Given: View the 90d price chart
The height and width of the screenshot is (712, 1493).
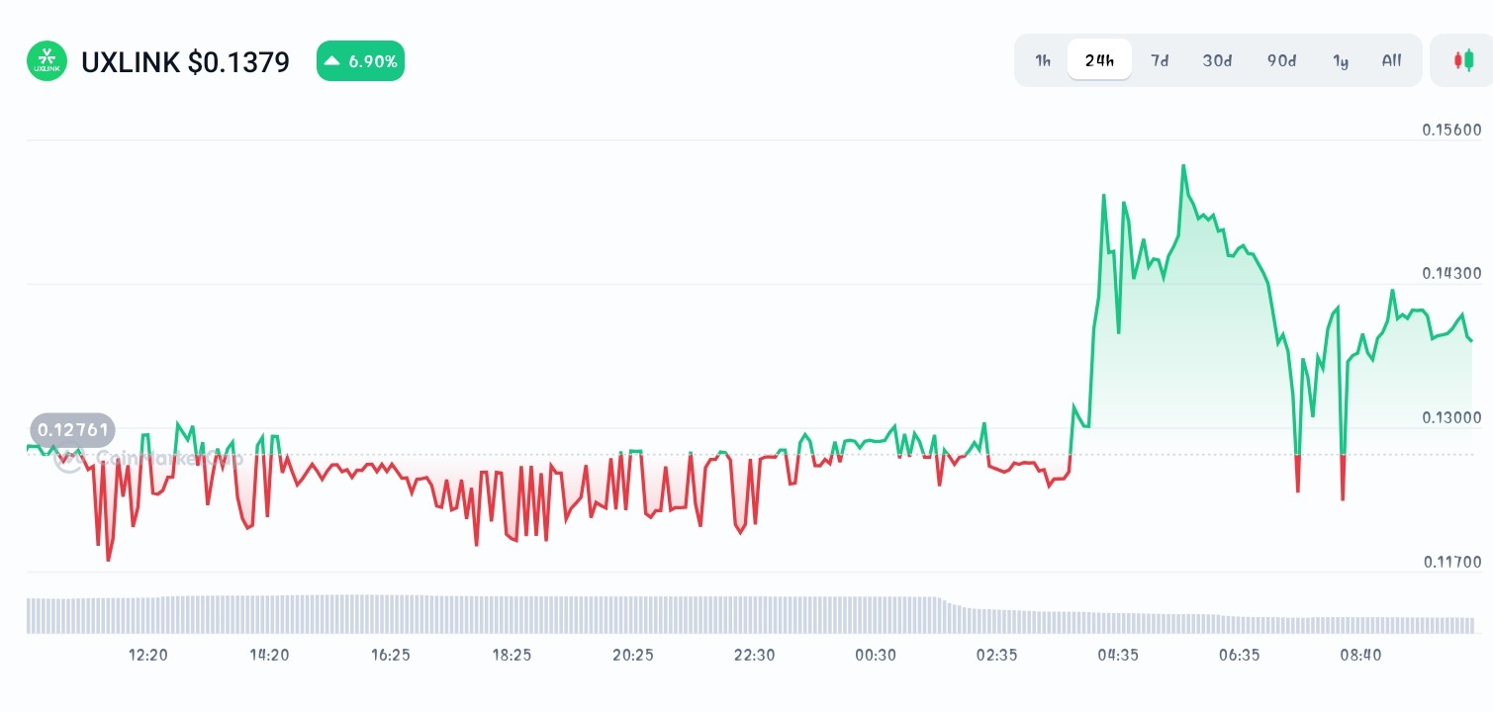Looking at the screenshot, I should point(1280,60).
